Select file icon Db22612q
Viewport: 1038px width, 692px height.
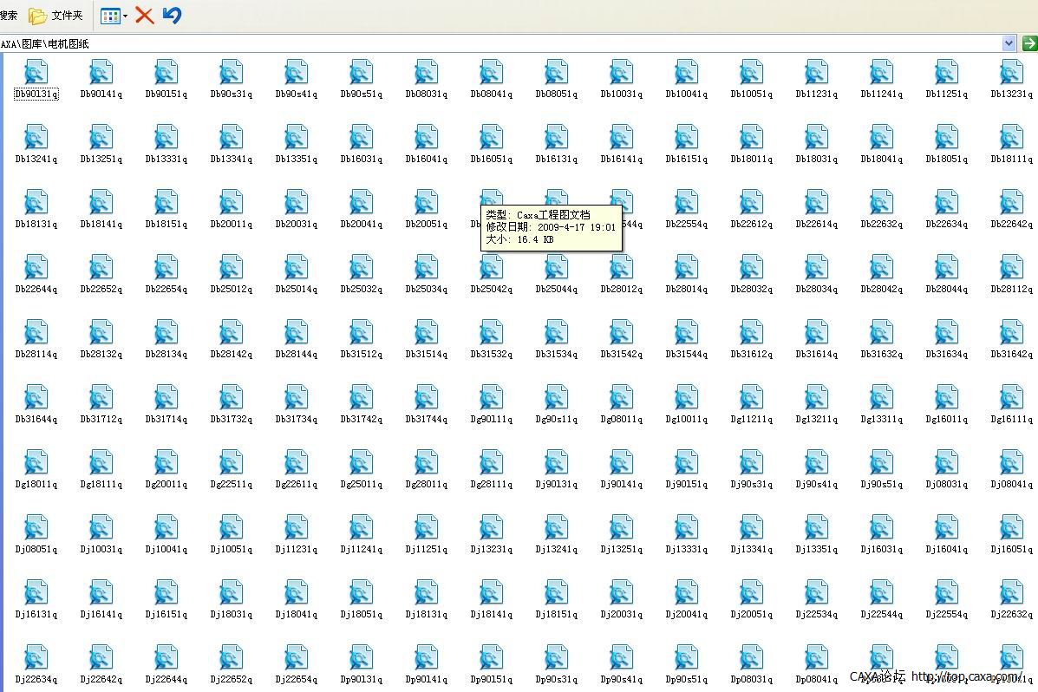pyautogui.click(x=751, y=201)
